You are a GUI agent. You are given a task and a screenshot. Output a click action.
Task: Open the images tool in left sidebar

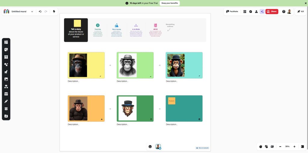[x=6, y=79]
